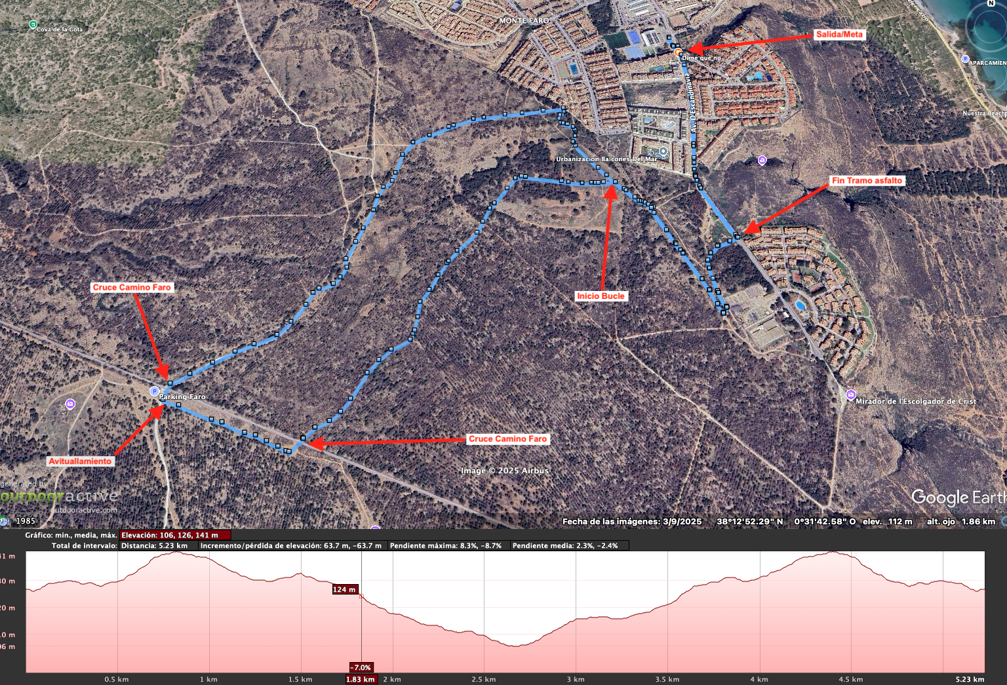
Task: Click the purple photo marker west of Parking Faro
Action: pos(70,404)
